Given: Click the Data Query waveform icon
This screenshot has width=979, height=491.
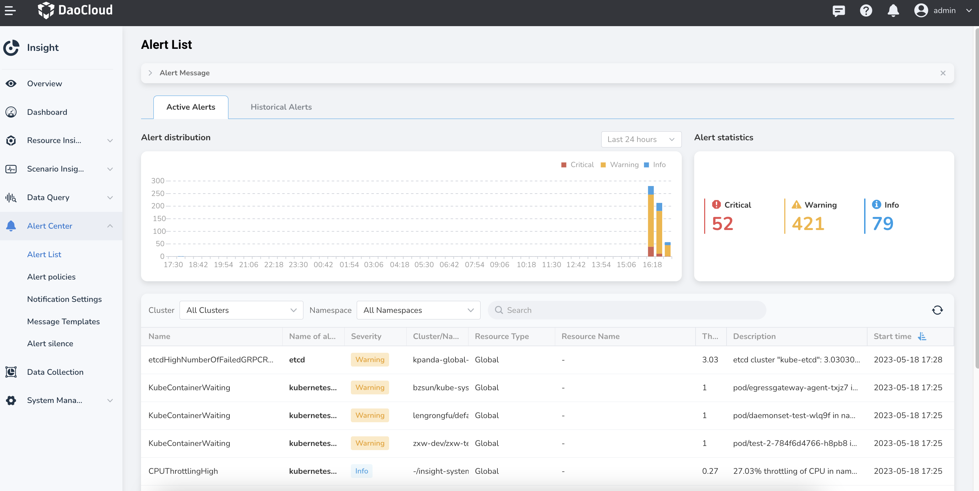Looking at the screenshot, I should coord(11,197).
